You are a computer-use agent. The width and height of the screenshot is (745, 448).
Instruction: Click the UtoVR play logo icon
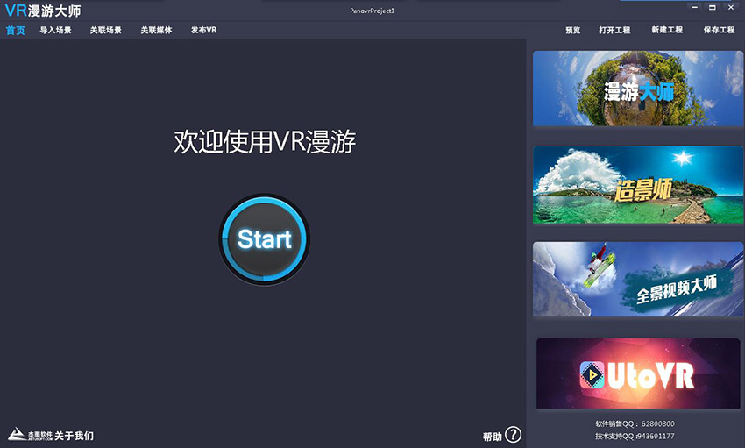coord(592,375)
